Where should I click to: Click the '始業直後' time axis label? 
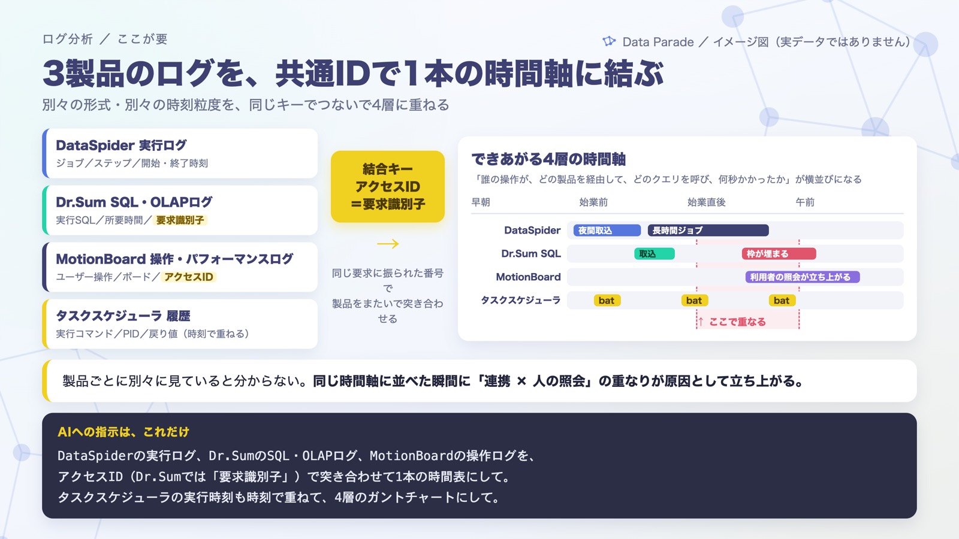coord(706,202)
